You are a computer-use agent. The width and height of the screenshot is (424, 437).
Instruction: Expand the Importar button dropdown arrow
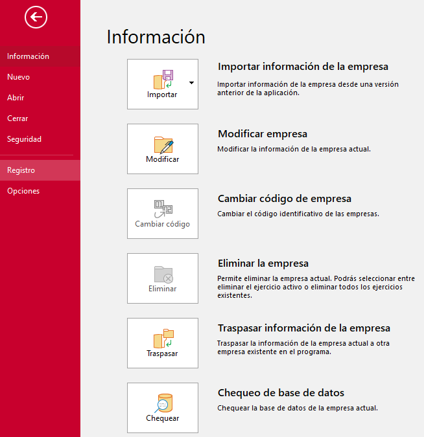(x=191, y=83)
